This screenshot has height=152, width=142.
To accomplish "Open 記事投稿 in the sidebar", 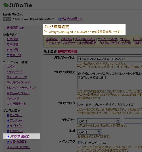I will coord(12,39).
